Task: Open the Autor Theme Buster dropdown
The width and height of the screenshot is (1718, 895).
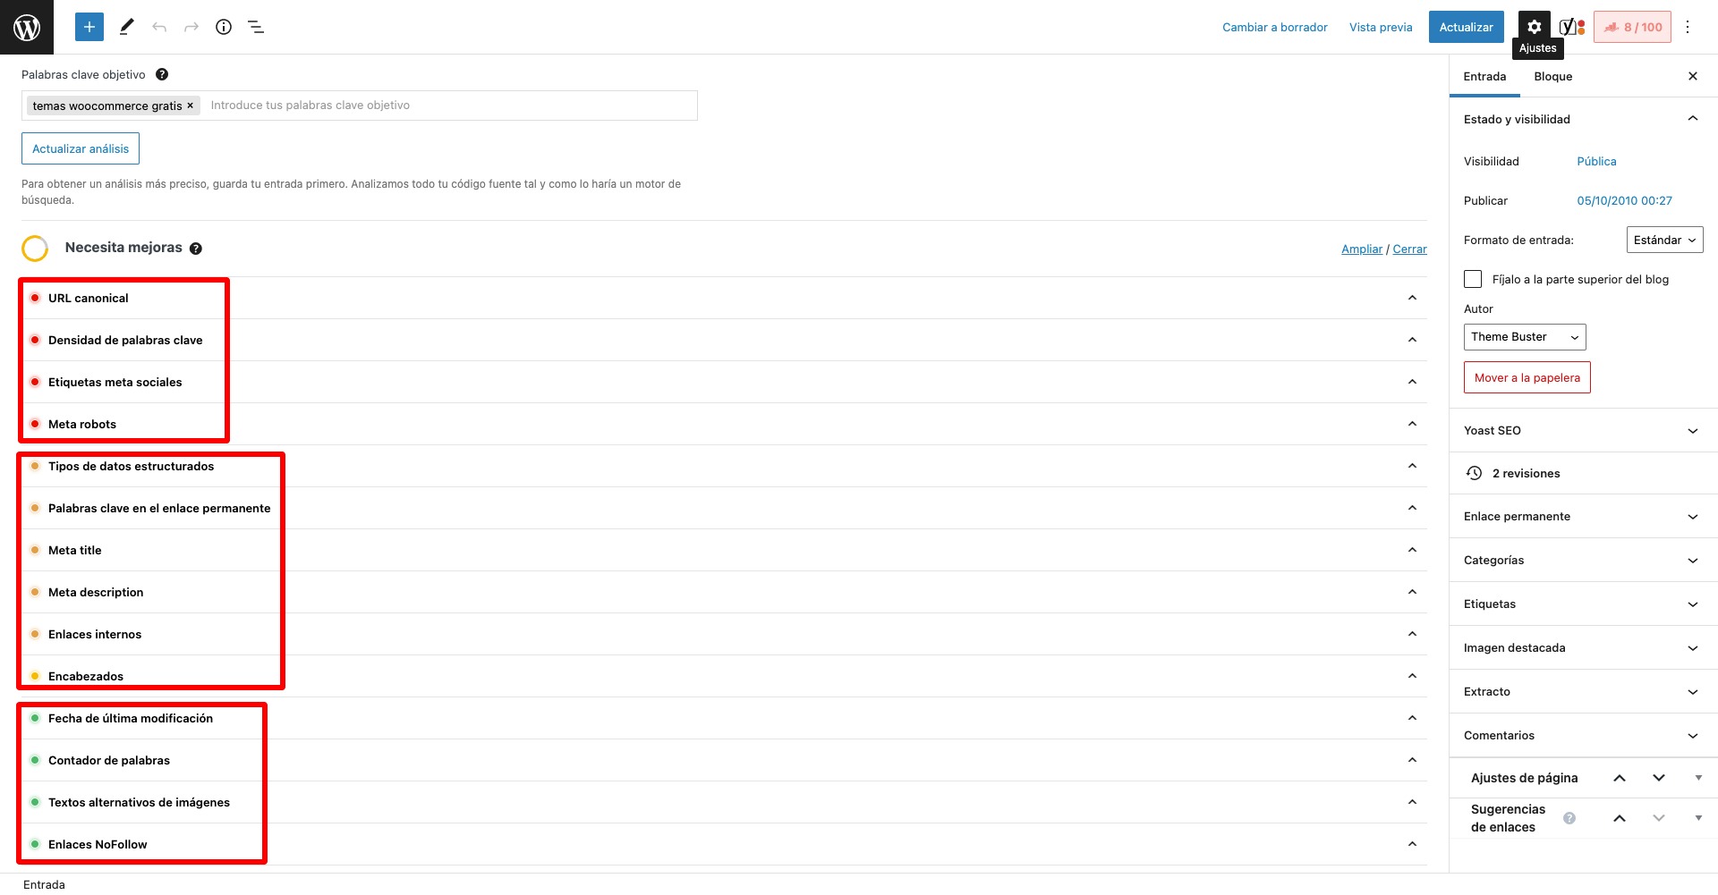Action: click(x=1524, y=337)
